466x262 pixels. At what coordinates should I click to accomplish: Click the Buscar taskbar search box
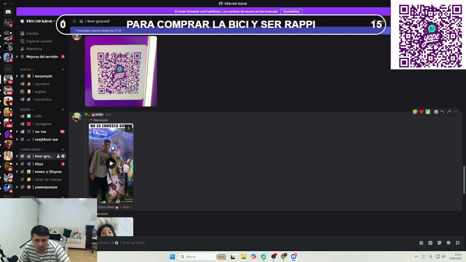tap(203, 257)
